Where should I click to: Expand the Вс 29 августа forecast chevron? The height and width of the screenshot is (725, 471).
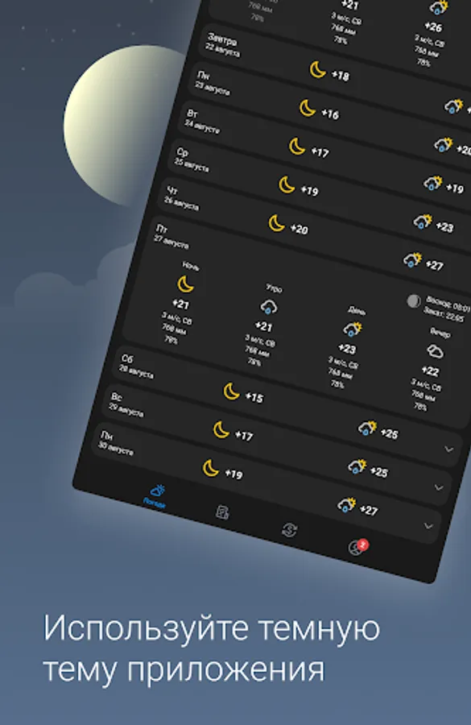click(439, 487)
